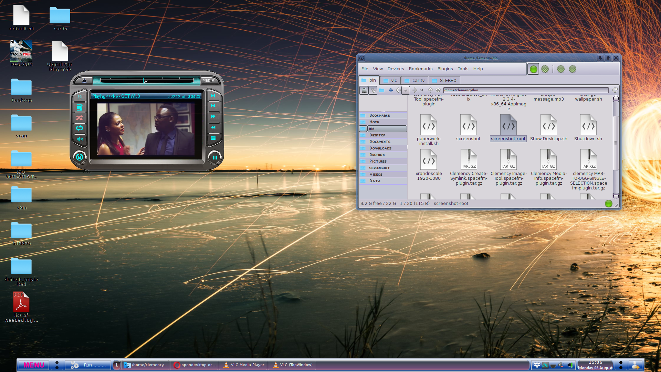The image size is (661, 372).
Task: Switch to VLC Media Player taskbar entry
Action: pos(244,365)
